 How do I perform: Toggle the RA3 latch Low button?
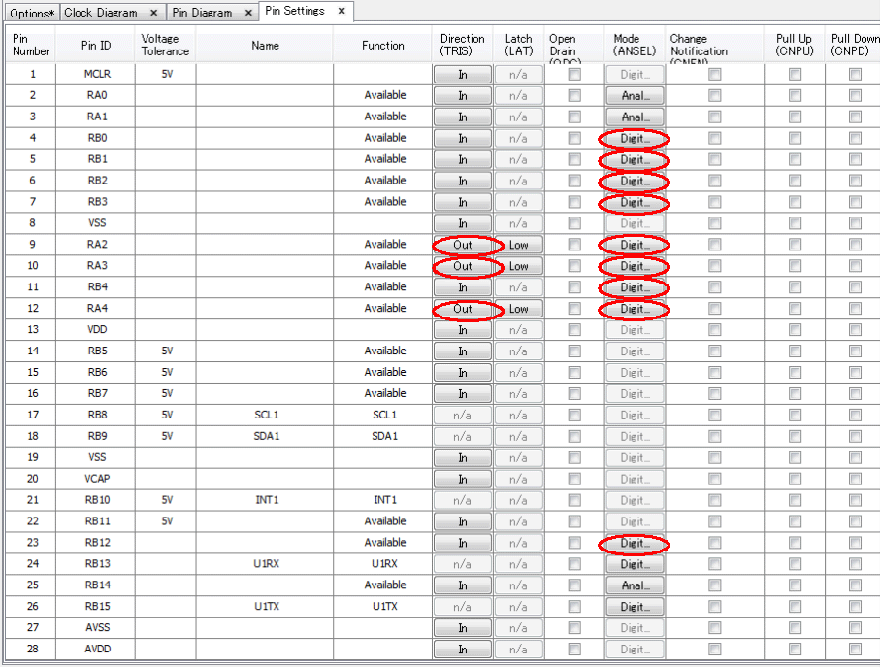(x=518, y=266)
